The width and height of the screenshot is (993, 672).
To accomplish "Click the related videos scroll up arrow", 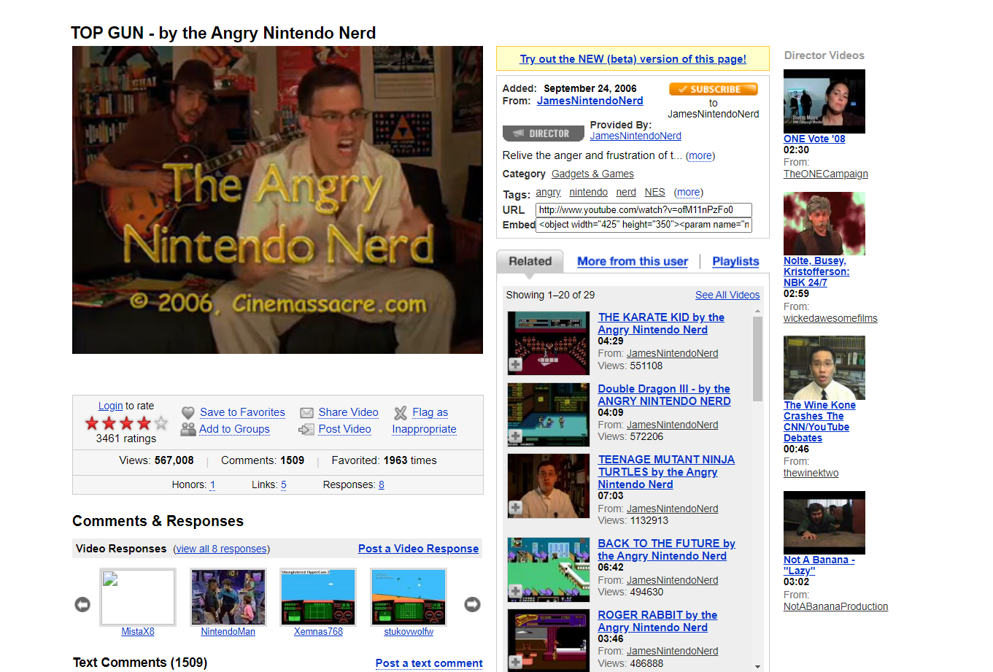I will click(x=757, y=311).
